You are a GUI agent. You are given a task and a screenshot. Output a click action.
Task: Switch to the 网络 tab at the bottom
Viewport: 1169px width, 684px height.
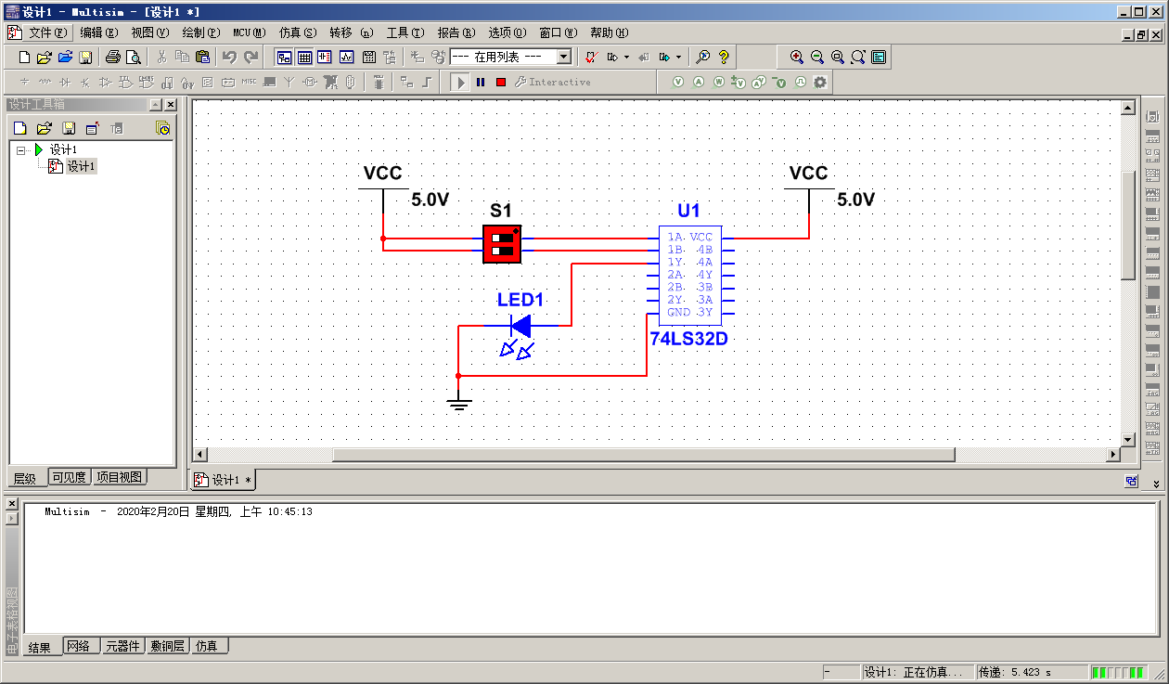[81, 646]
